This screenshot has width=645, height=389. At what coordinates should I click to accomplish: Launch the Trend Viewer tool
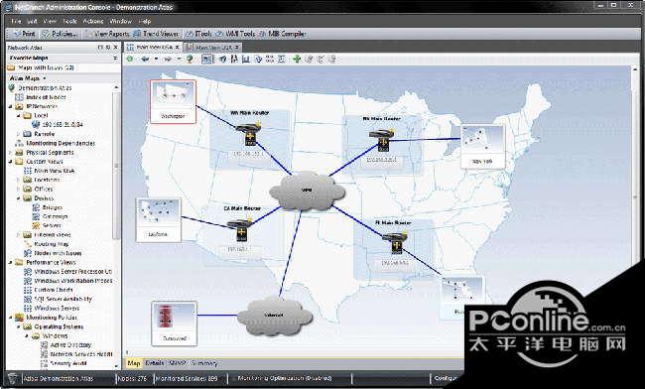point(156,34)
